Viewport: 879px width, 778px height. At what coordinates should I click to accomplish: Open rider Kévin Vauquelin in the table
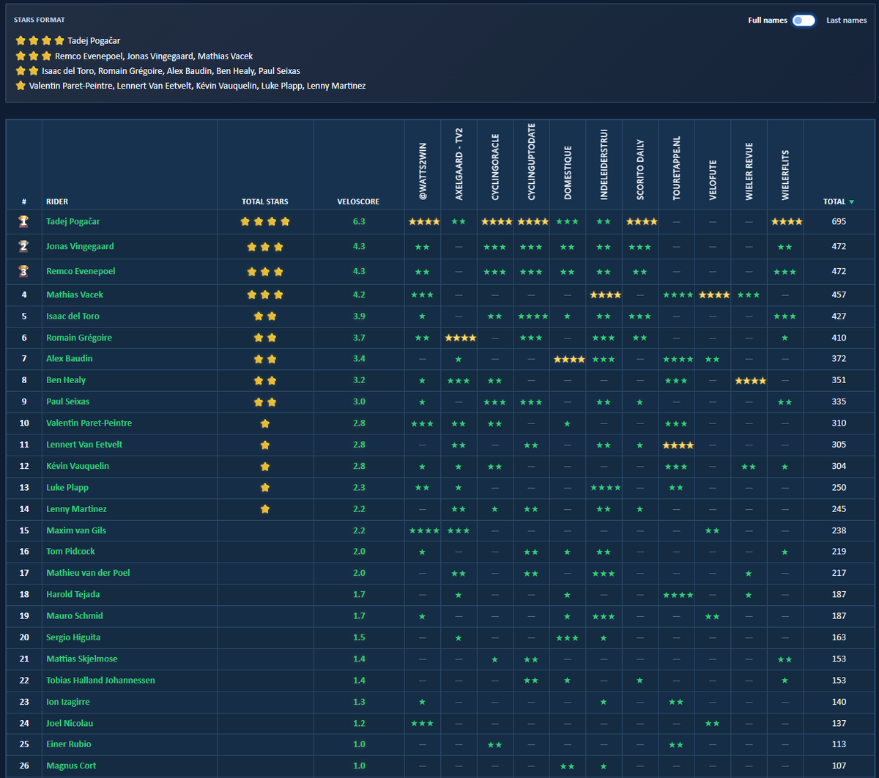click(78, 466)
